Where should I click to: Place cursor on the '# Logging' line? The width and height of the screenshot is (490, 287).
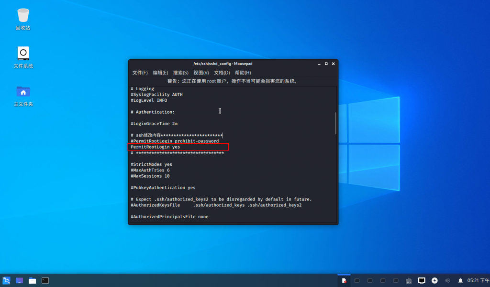(143, 89)
